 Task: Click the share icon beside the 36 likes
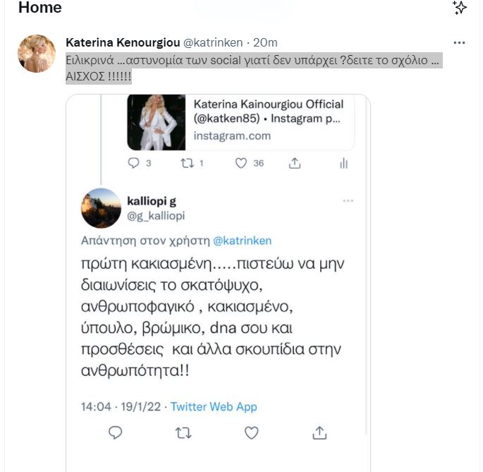click(295, 163)
